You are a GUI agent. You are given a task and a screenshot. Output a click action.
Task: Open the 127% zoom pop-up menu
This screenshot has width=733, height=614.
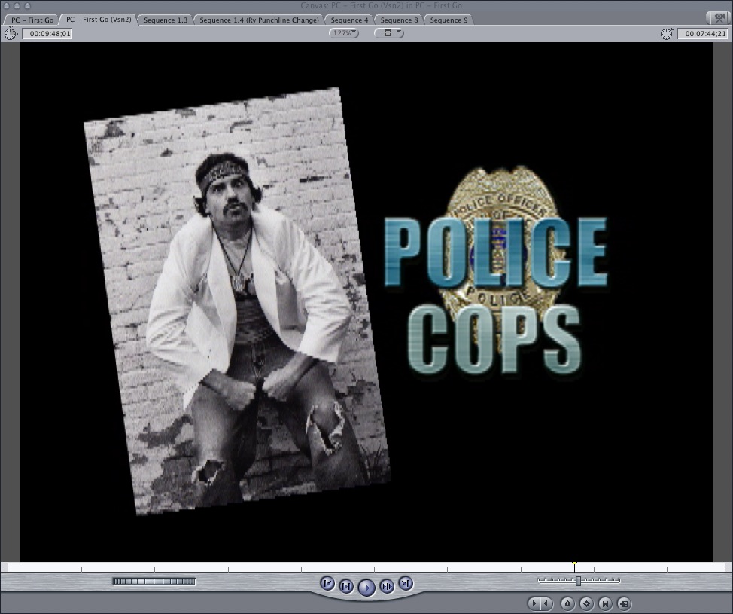[x=344, y=33]
